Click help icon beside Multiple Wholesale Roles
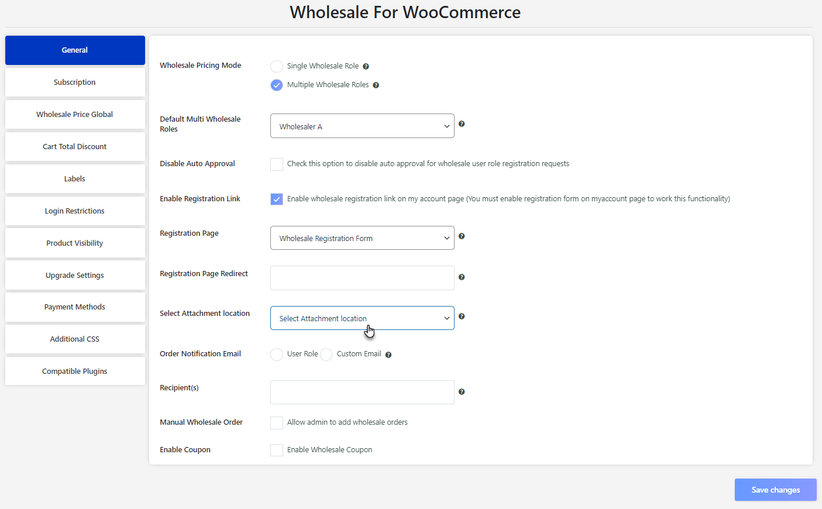Viewport: 822px width, 509px height. click(x=376, y=85)
